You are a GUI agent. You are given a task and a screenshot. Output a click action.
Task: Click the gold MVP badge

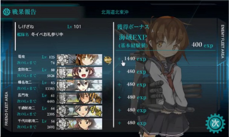(108, 60)
